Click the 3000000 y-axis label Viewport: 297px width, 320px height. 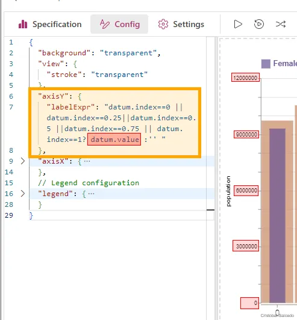pos(246,246)
